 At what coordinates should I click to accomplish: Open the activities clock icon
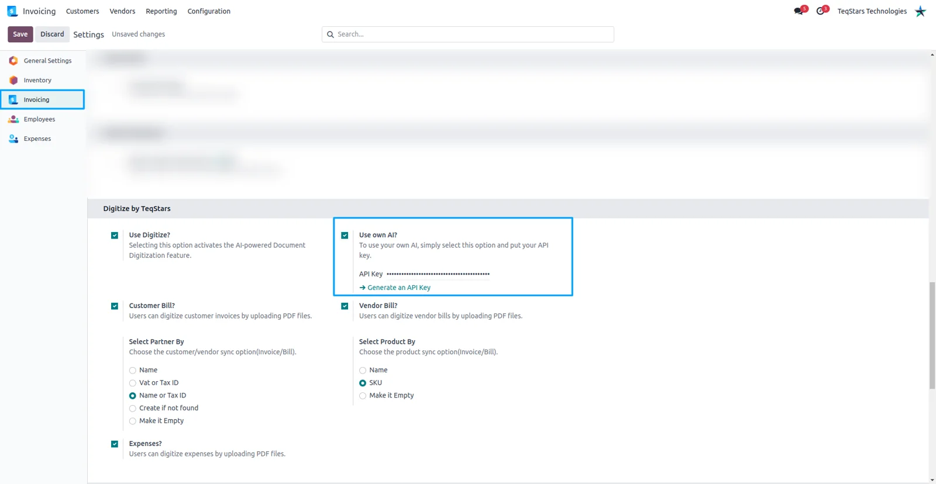820,11
